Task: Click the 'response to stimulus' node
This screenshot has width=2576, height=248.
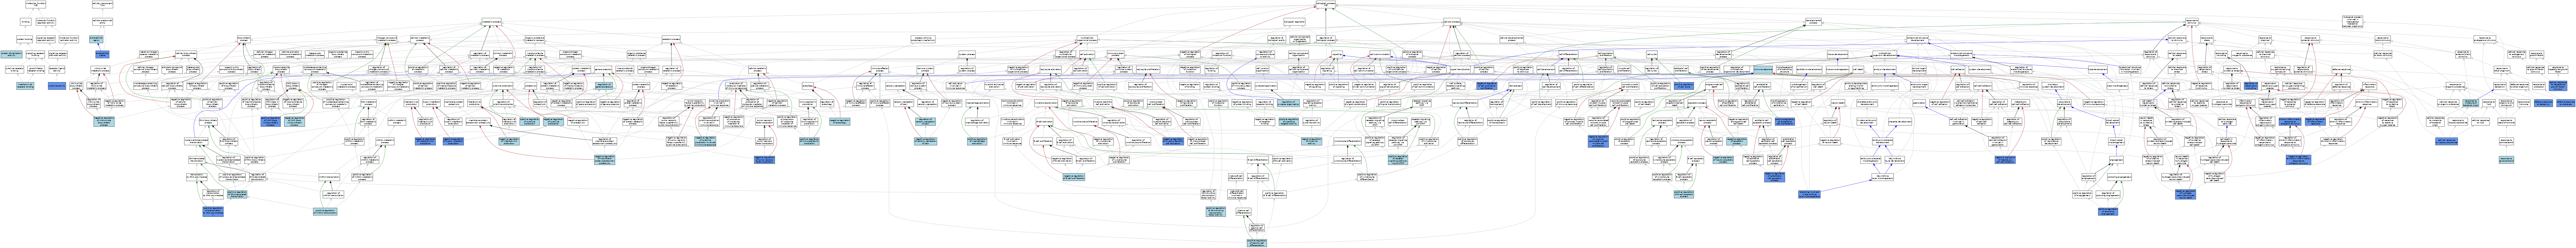Action: (2192, 22)
